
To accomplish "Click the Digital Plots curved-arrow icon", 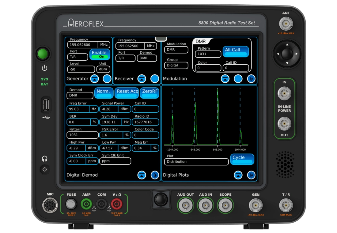I will [x=251, y=175].
